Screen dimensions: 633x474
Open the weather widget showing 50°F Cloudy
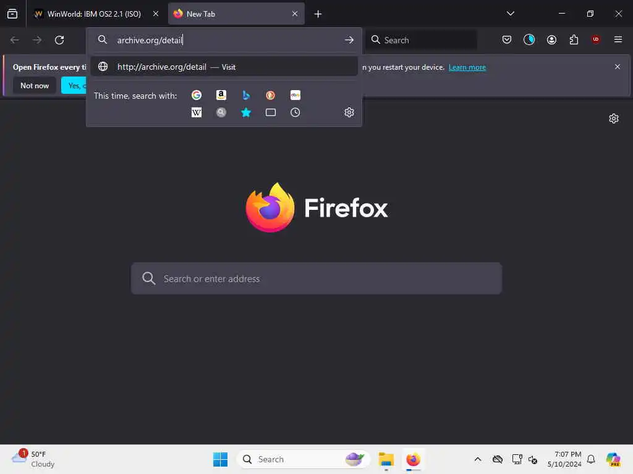point(33,459)
